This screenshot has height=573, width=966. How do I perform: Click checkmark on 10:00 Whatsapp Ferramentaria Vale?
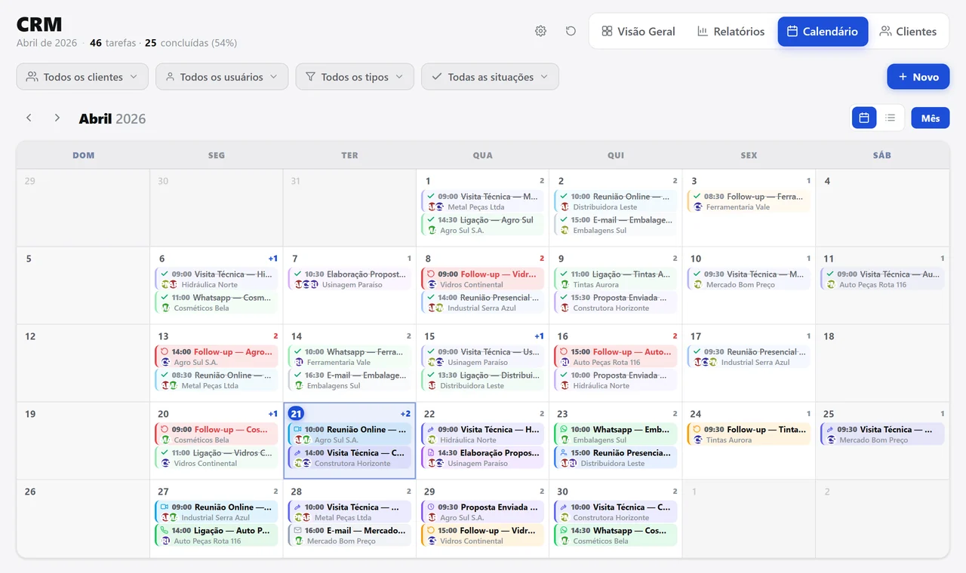pyautogui.click(x=298, y=352)
